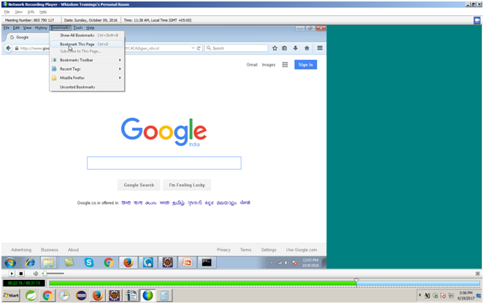The height and width of the screenshot is (304, 484).
Task: Open the player's Info menu
Action: (31, 12)
